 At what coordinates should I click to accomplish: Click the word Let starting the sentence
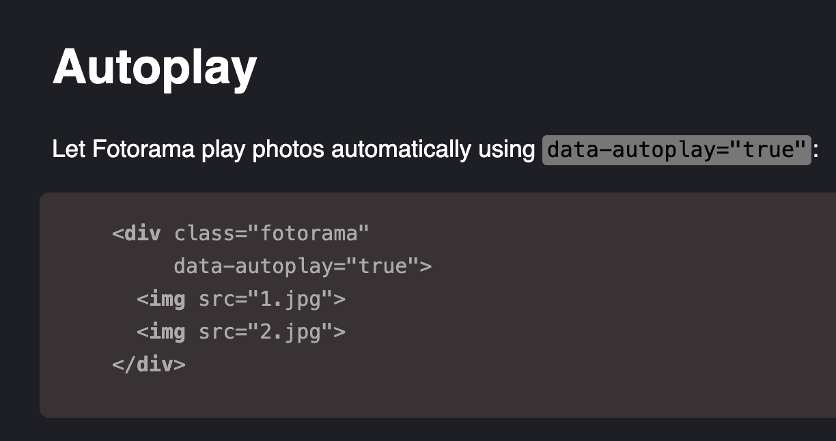(68, 150)
